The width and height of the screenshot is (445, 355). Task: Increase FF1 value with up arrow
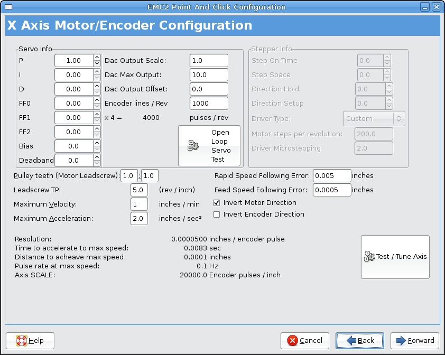coord(97,114)
